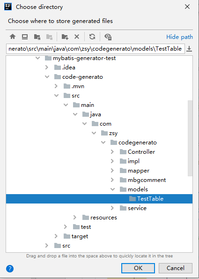The height and width of the screenshot is (279, 199).
Task: Expand the impl folder chevron
Action: [x=112, y=161]
